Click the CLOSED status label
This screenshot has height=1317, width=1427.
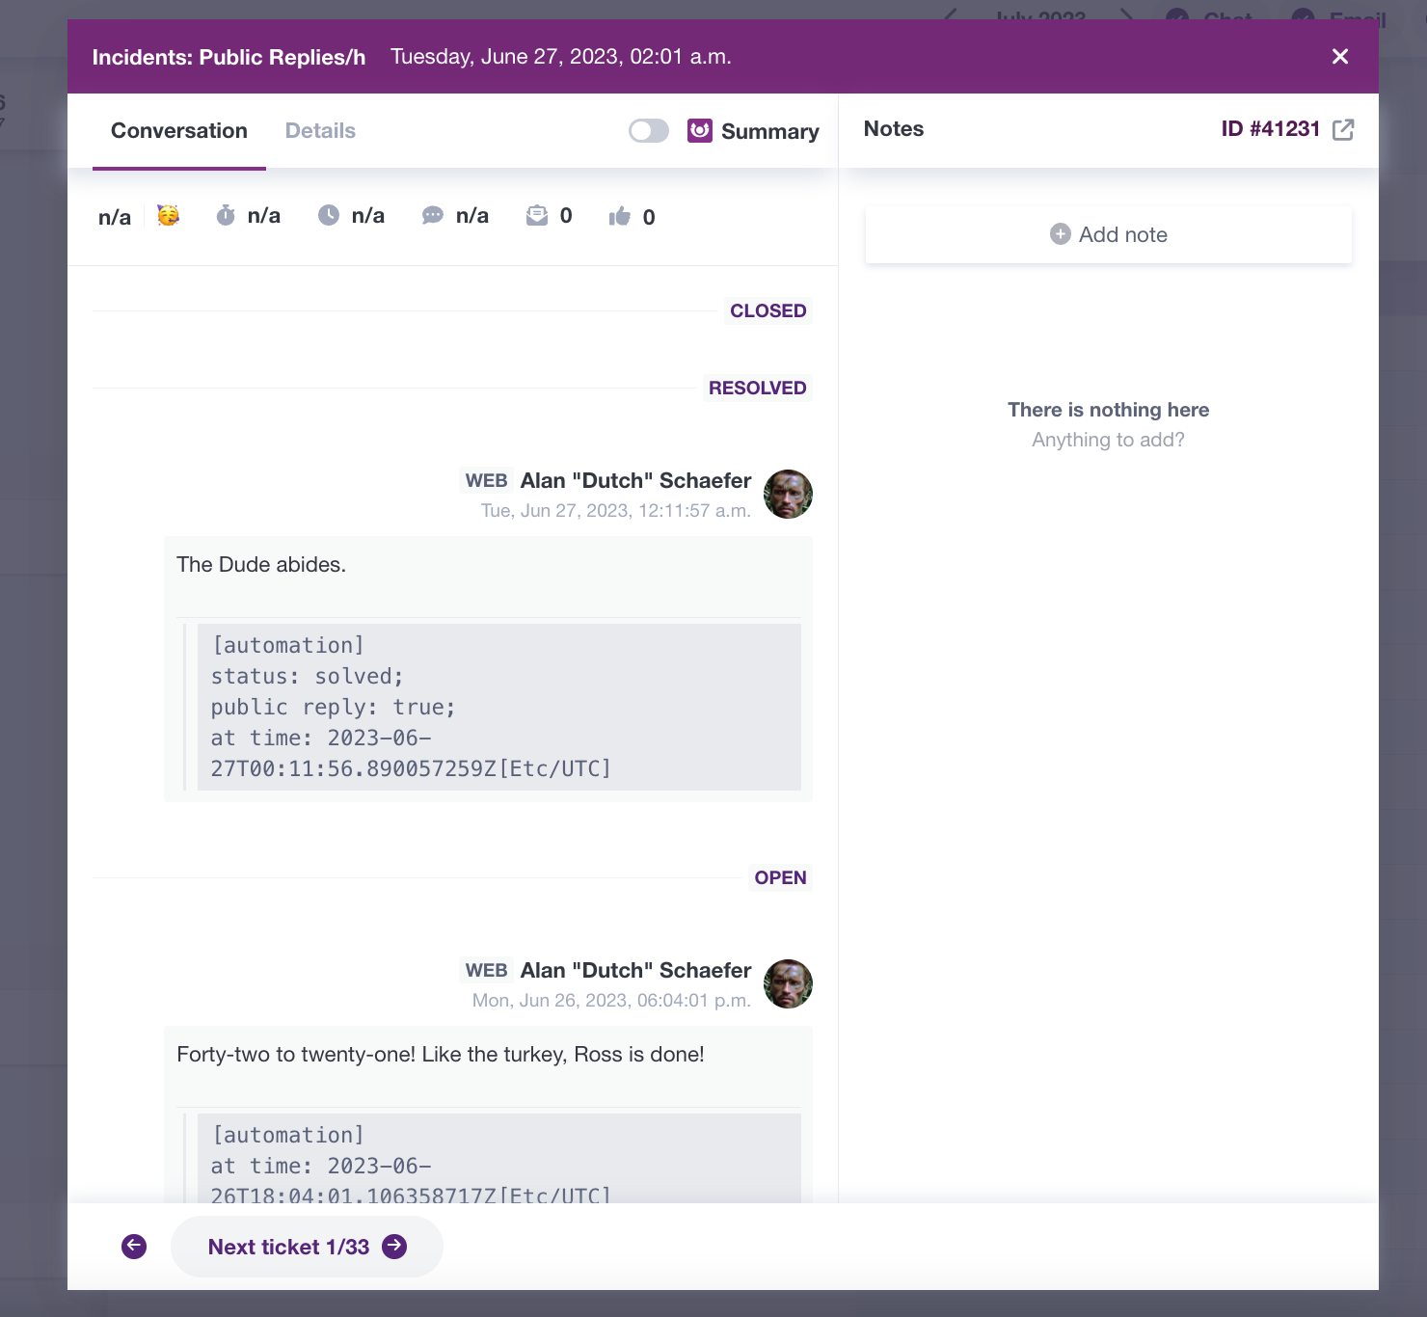click(768, 310)
